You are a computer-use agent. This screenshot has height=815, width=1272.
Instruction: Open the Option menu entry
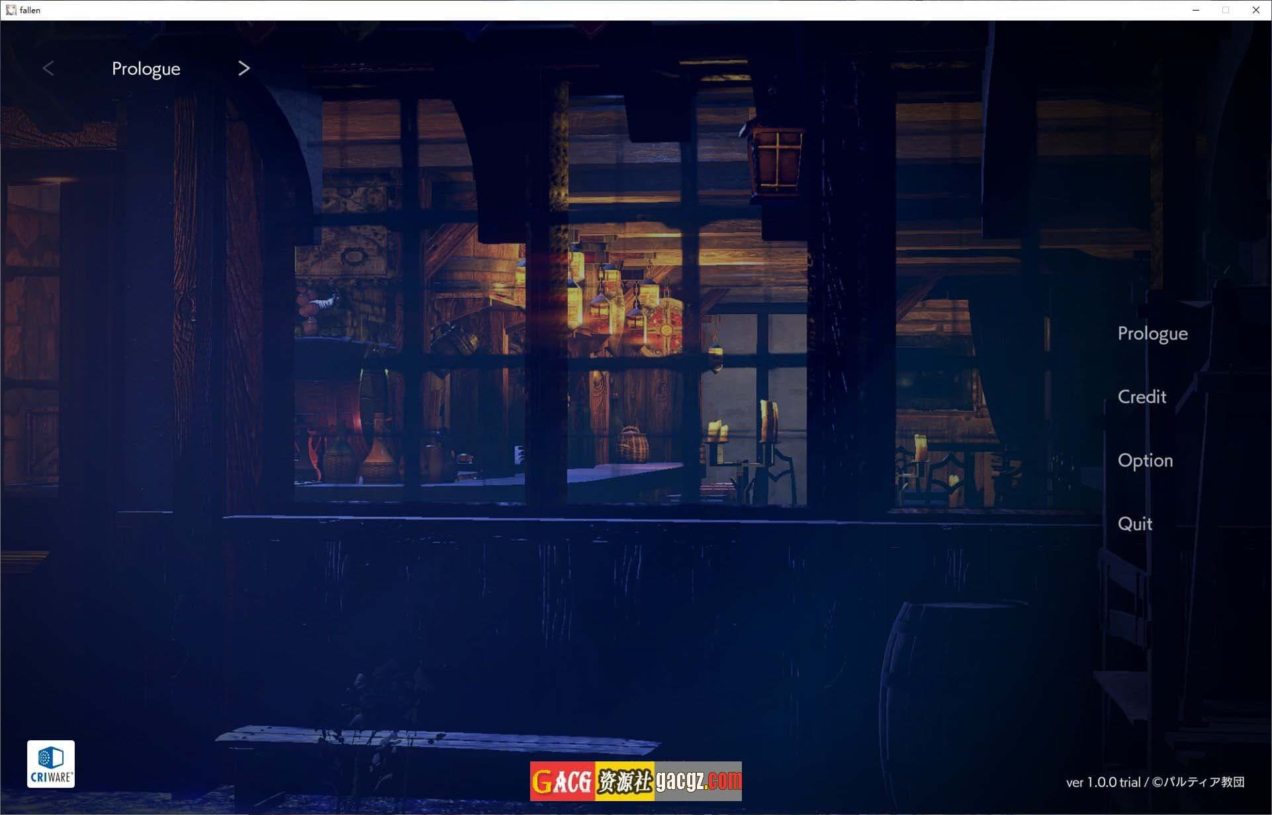click(1145, 460)
